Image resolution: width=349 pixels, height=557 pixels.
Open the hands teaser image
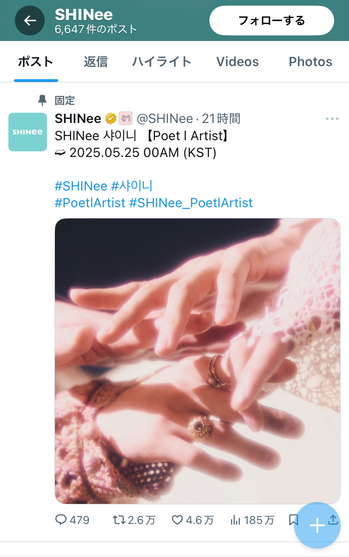point(197,361)
